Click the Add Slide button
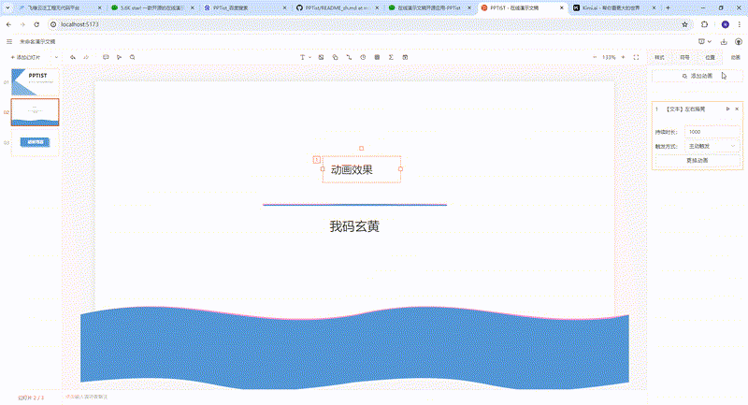Viewport: 748px width, 405px height. click(x=28, y=57)
